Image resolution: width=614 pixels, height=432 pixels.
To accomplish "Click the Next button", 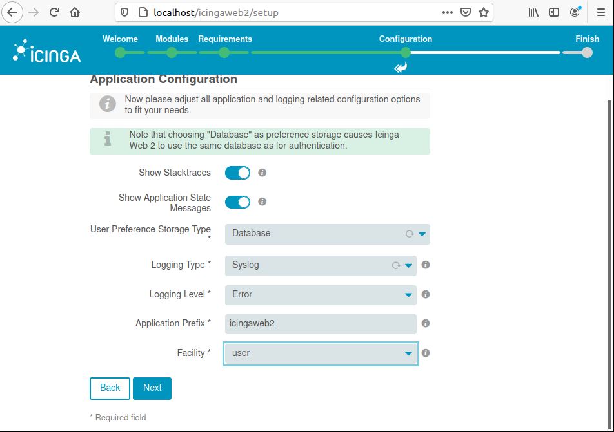I will click(152, 388).
